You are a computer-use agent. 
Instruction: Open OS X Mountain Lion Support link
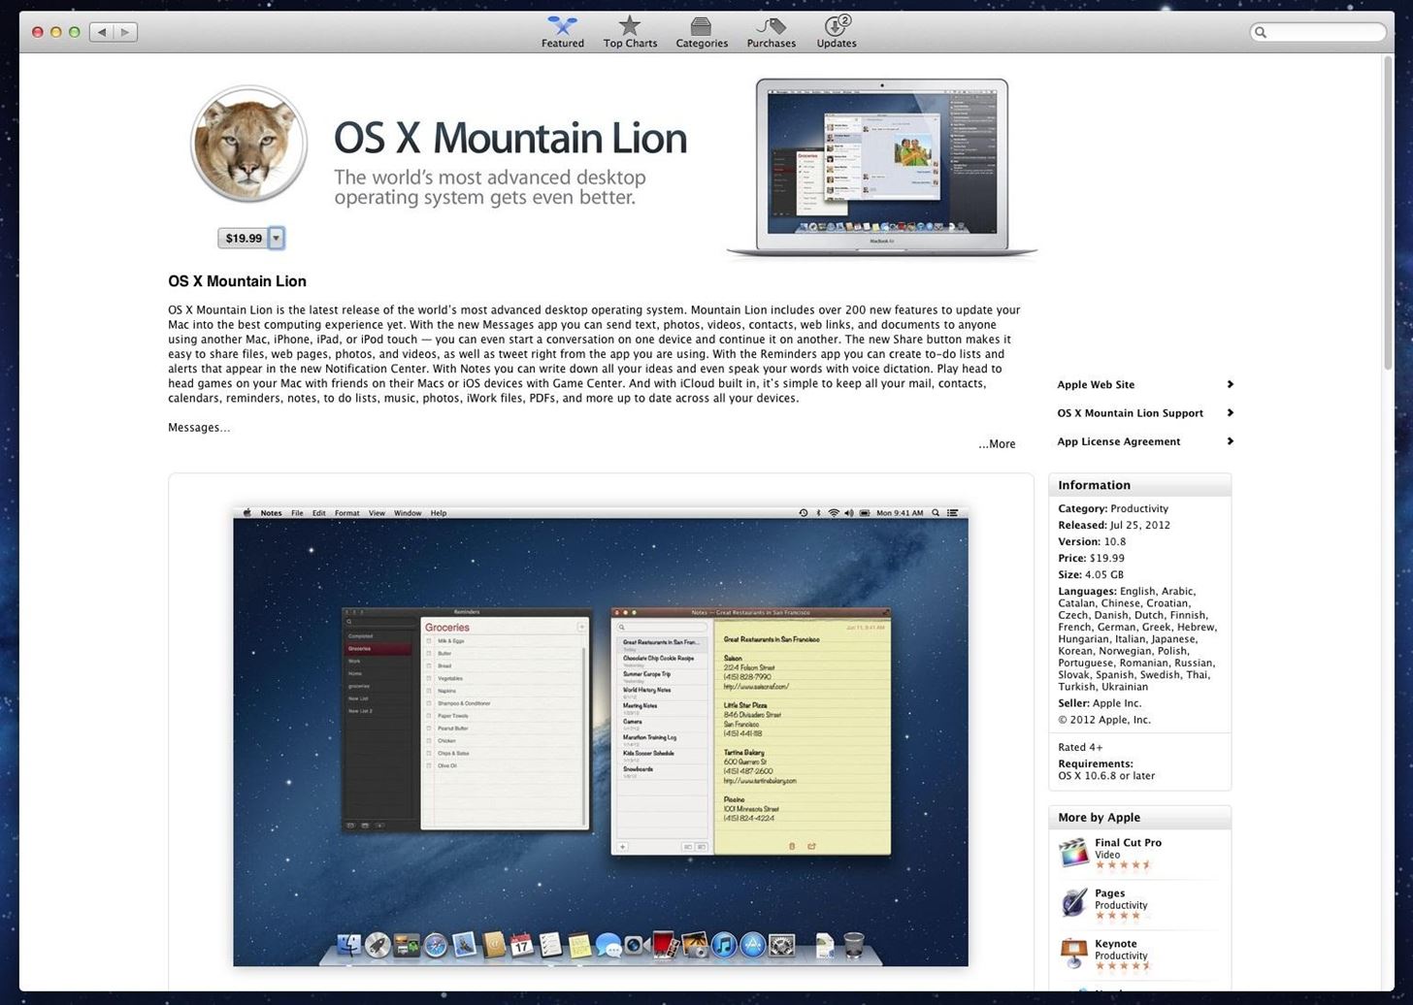pos(1130,413)
